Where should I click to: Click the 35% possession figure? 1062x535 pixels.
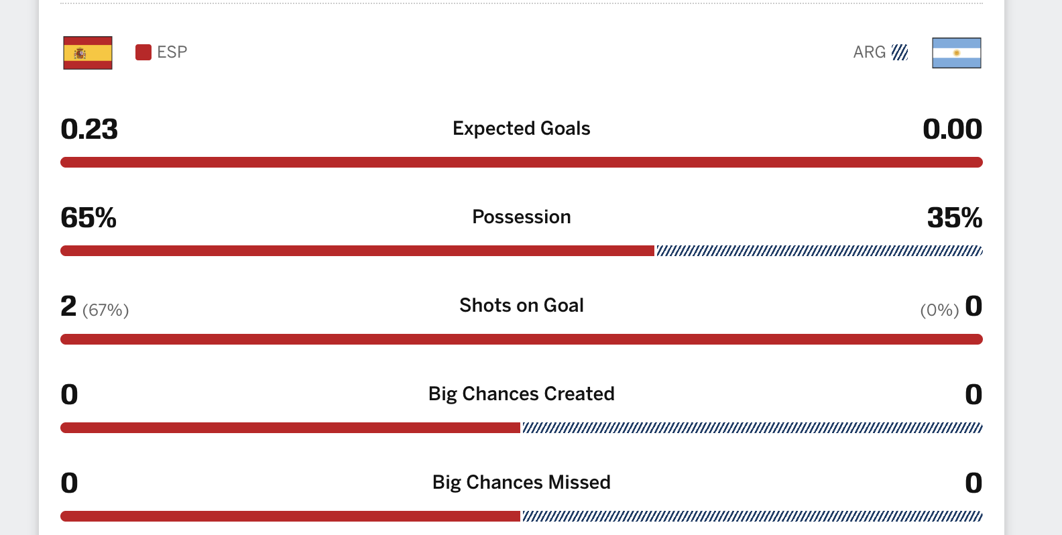coord(955,217)
